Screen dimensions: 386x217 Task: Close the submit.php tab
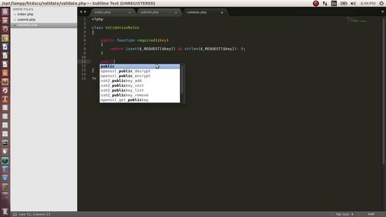(x=176, y=12)
